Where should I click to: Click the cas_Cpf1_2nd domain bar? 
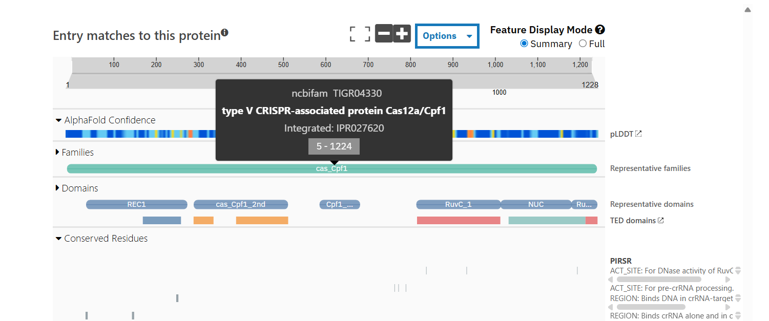240,205
